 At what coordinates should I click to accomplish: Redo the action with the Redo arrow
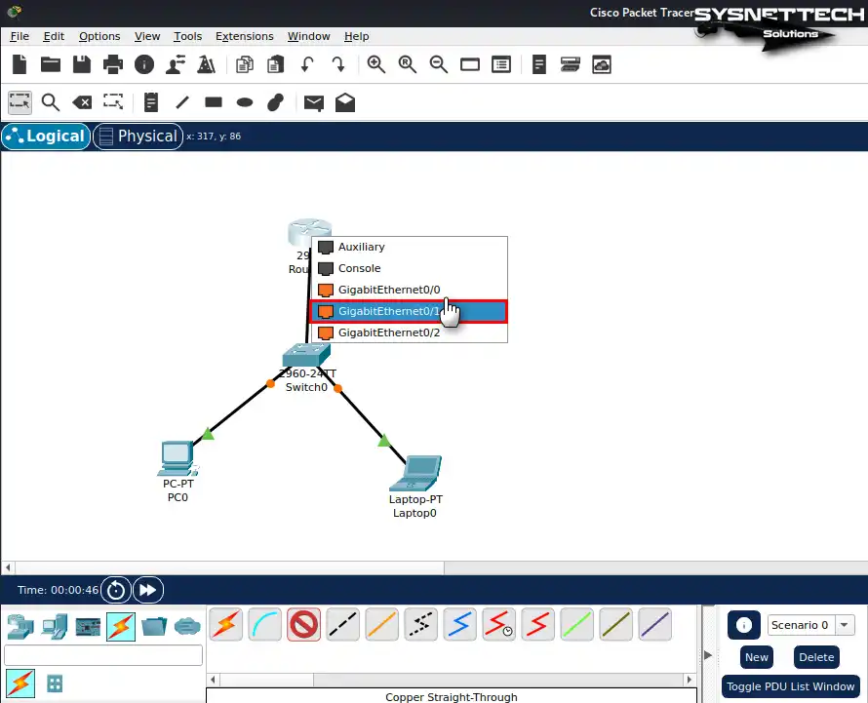pos(338,64)
